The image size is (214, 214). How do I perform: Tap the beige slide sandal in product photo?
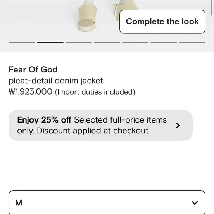[87, 16]
